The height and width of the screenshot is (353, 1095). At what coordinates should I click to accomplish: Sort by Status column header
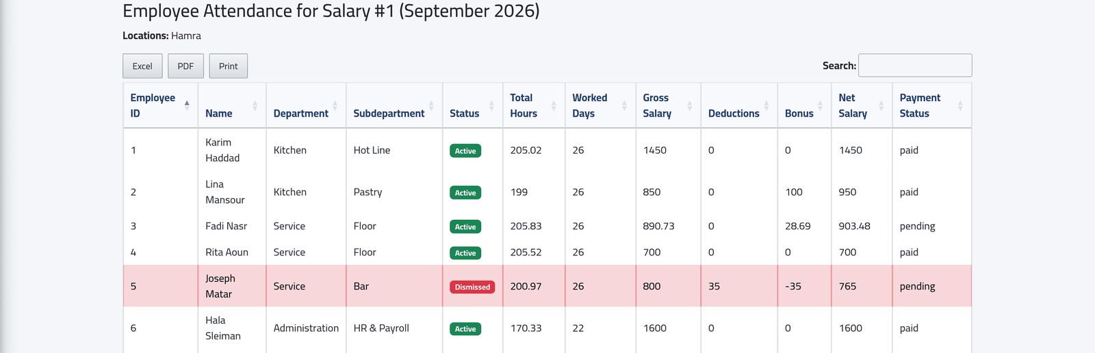[472, 106]
